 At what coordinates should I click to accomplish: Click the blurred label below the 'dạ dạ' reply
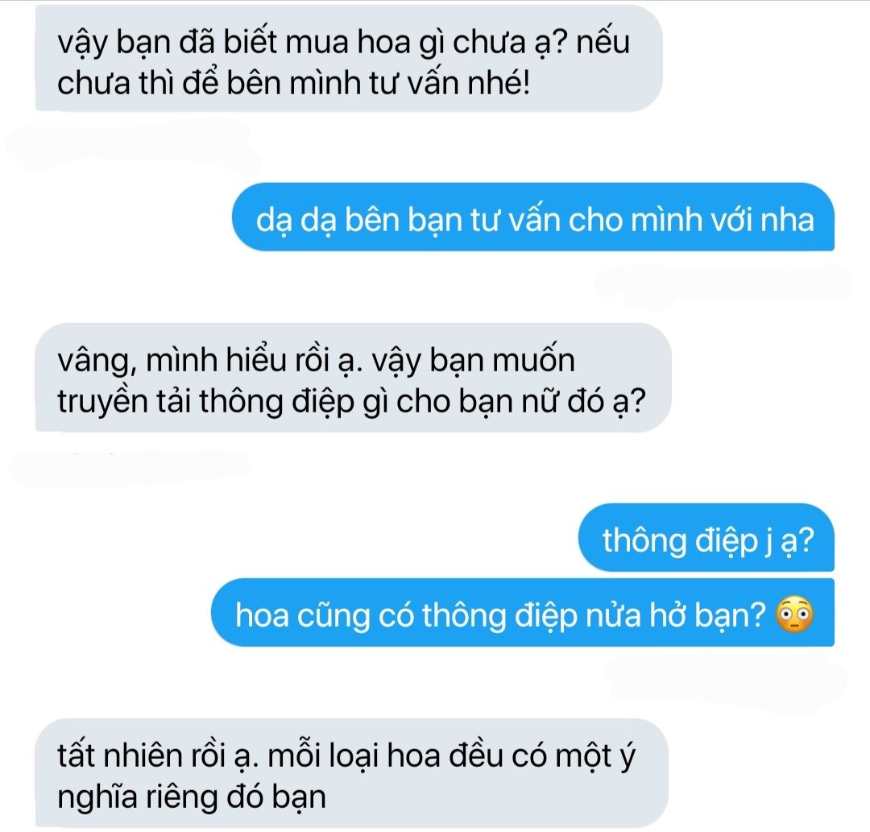[721, 286]
